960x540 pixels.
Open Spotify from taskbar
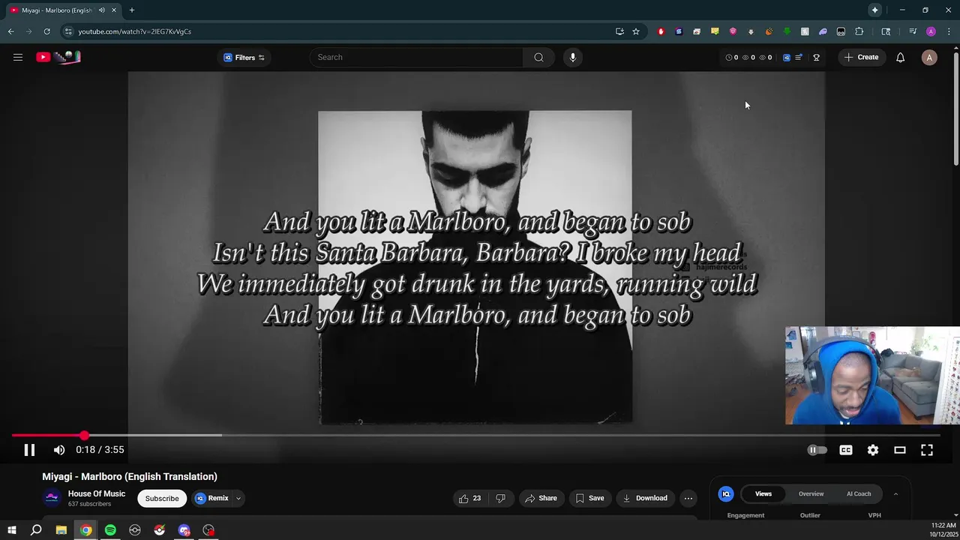click(110, 530)
